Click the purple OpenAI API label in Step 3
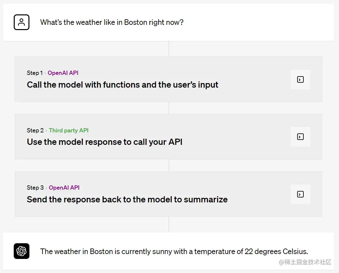Screen dimensions: 339x273 tap(64, 188)
